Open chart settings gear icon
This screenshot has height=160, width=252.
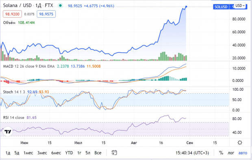(240, 143)
